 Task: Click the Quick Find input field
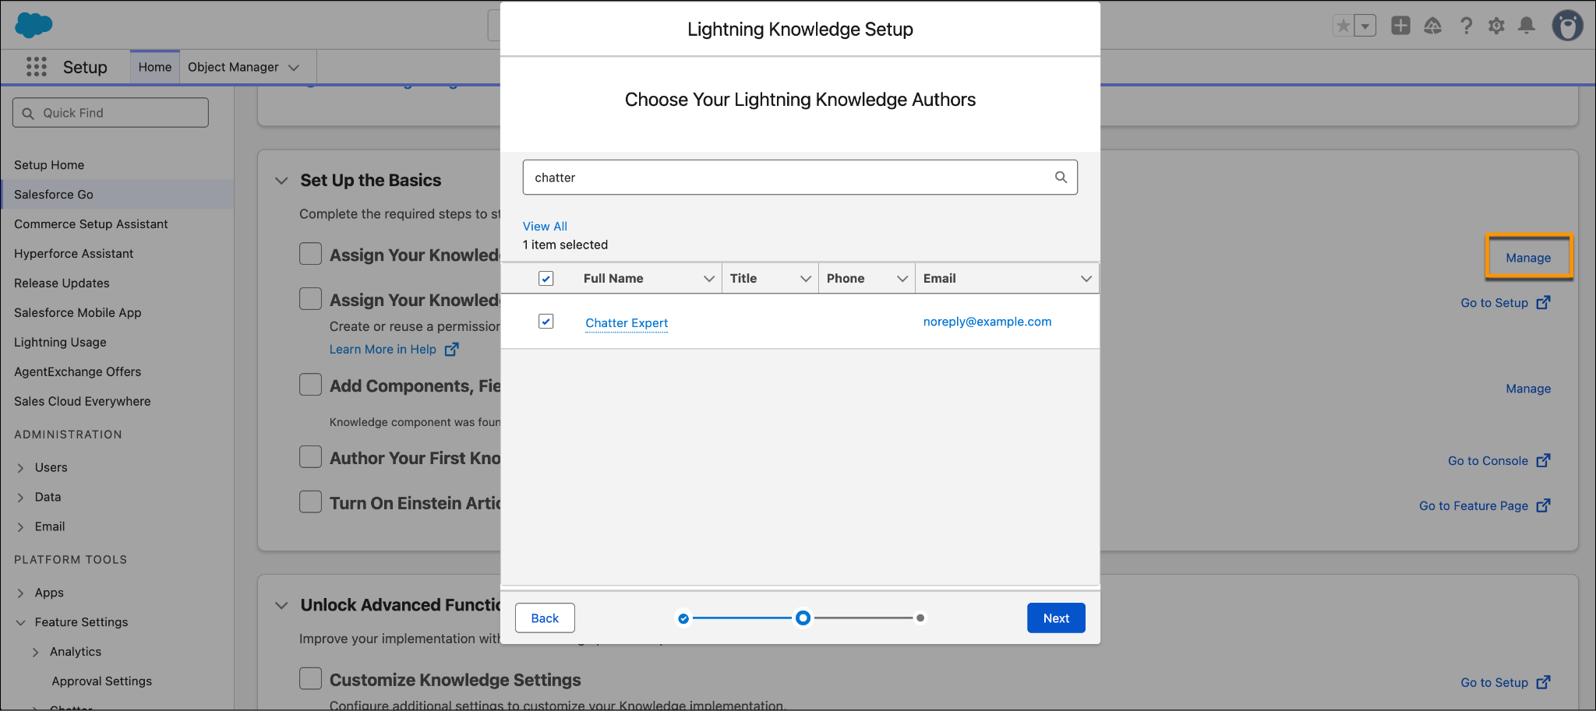click(x=111, y=113)
